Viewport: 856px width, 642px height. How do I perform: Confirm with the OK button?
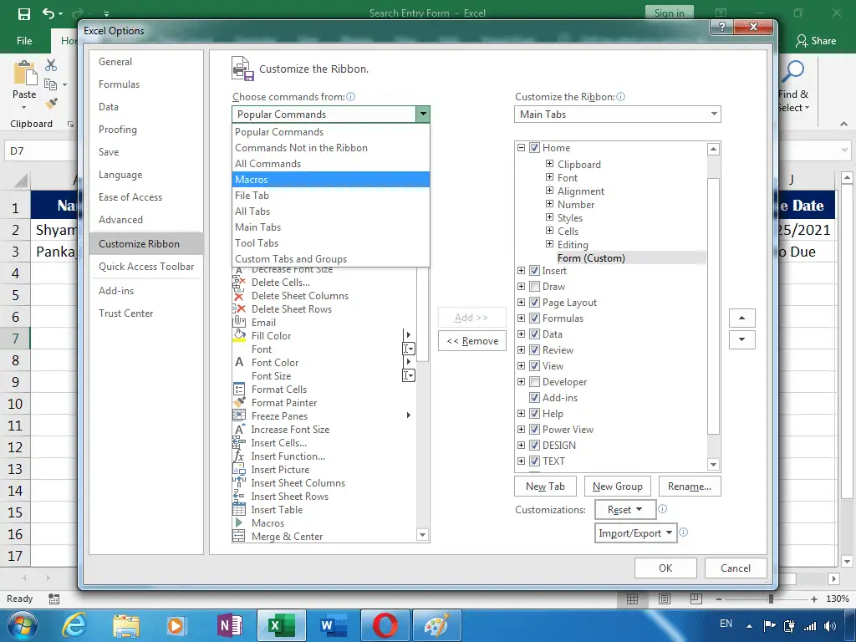tap(665, 568)
